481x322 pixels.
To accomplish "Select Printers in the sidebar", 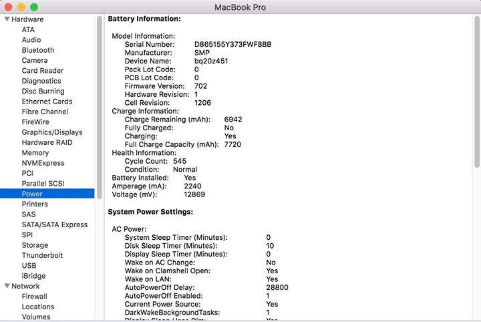I will pyautogui.click(x=35, y=204).
